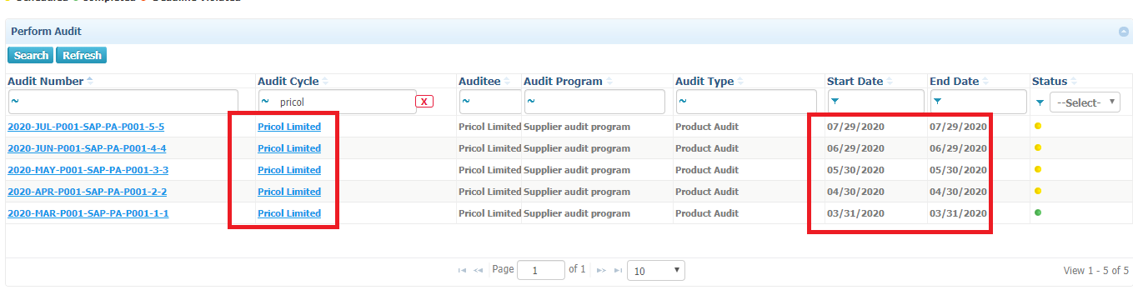Viewport: 1133px width, 305px height.
Task: Sort by Start Date column
Action: 855,82
